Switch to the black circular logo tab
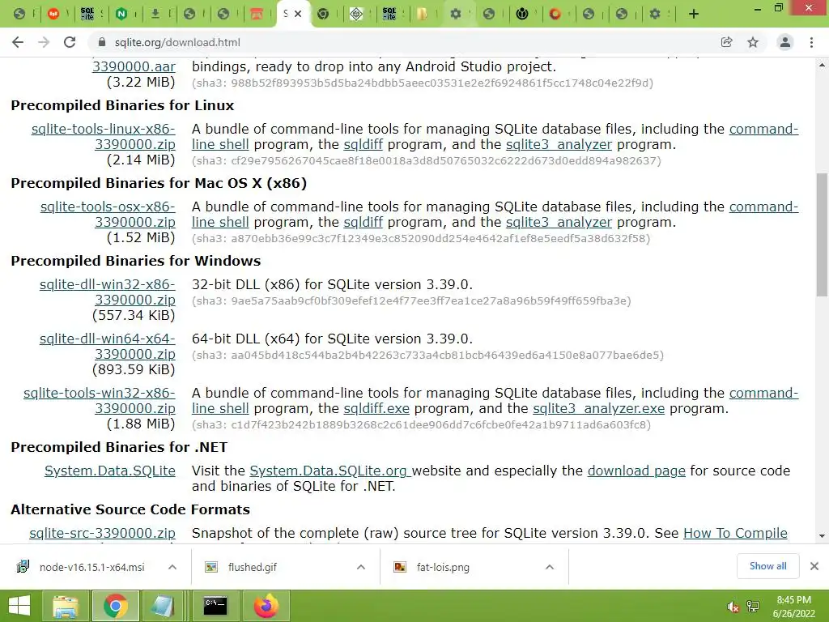The width and height of the screenshot is (829, 622). 522,15
